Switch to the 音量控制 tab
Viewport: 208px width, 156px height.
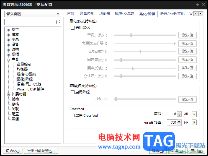click(87, 14)
